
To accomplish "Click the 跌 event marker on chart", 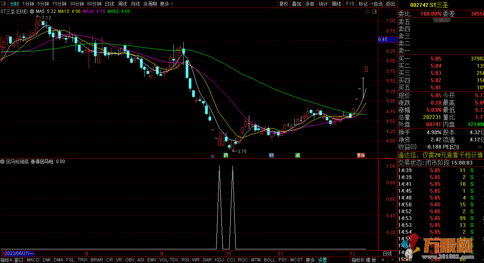I will point(226,155).
